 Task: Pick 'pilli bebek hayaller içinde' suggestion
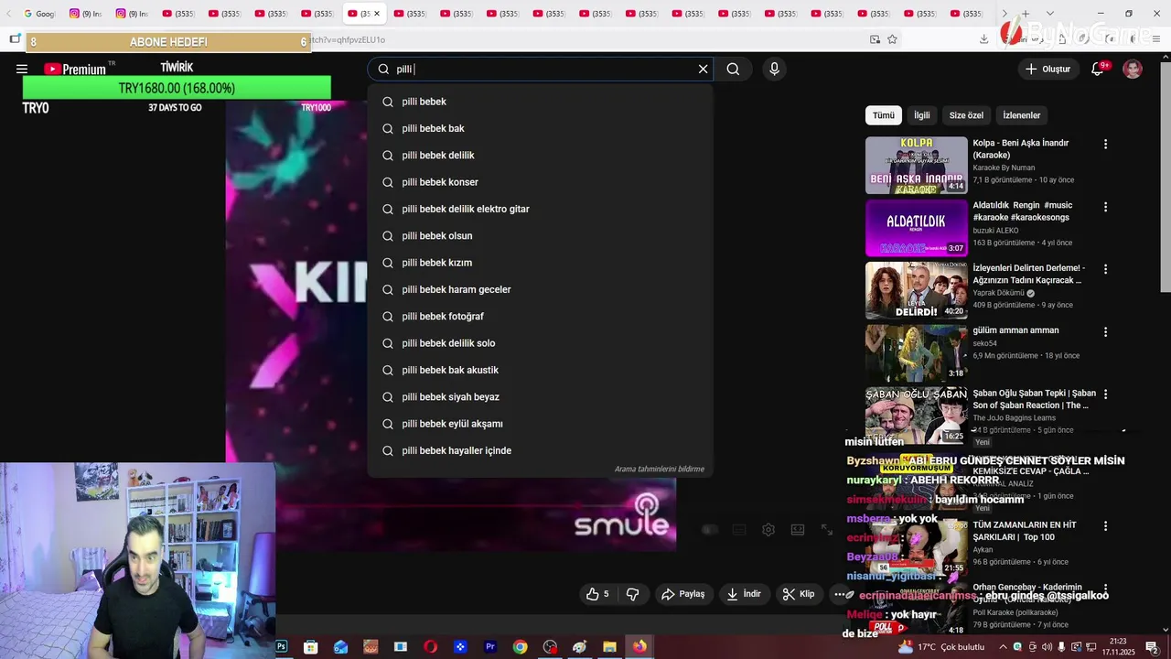[540, 450]
